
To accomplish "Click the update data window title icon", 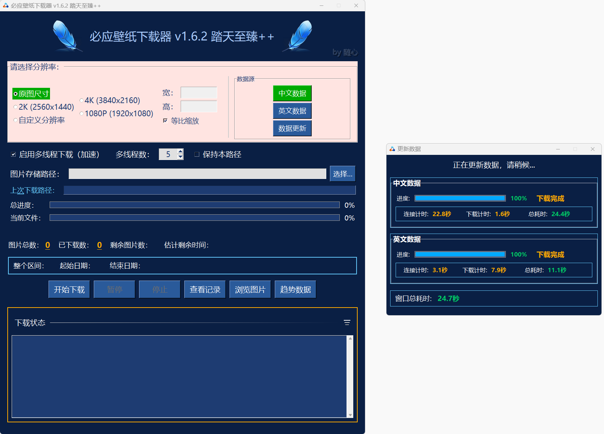I will (392, 149).
